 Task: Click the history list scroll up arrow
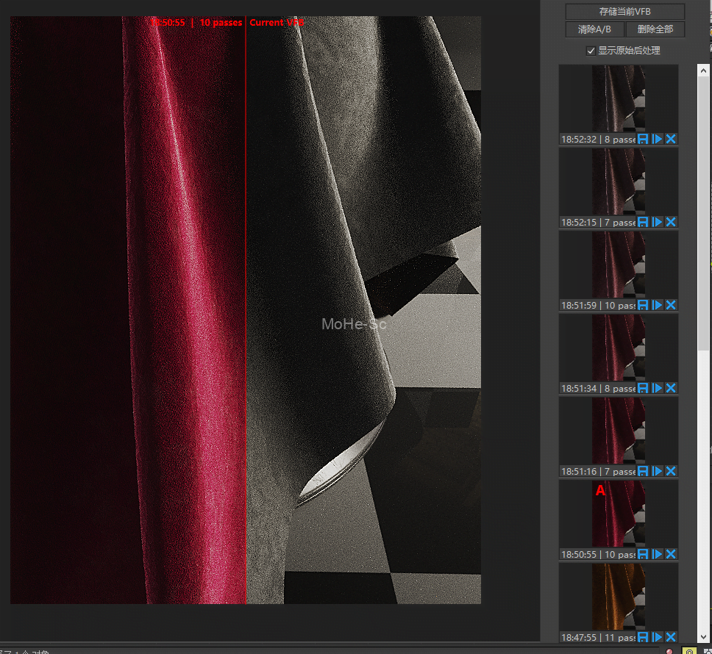703,69
